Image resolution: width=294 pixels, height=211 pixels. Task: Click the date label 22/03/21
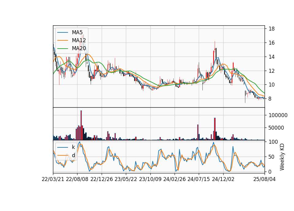53,179
